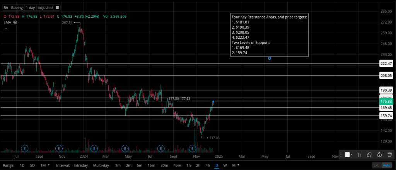The width and height of the screenshot is (396, 170).
Task: Switch interval mode to Multi-day
Action: point(101,165)
